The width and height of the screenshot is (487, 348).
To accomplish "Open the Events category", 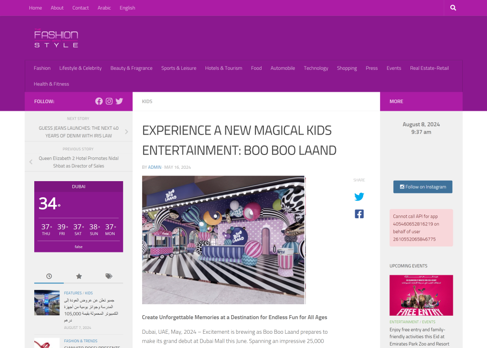I will click(x=393, y=68).
